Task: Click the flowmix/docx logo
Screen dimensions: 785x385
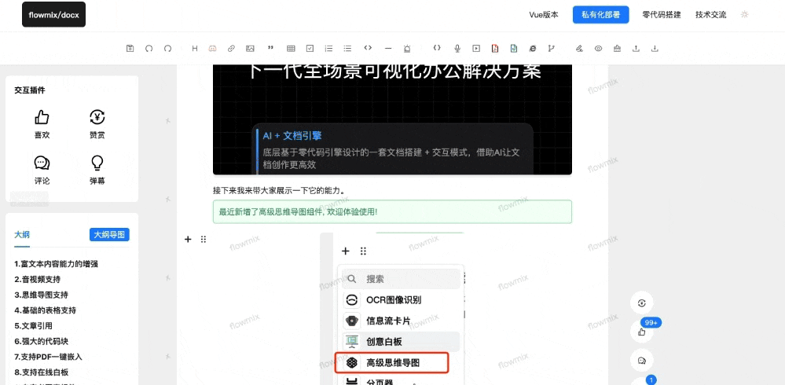Action: tap(53, 14)
